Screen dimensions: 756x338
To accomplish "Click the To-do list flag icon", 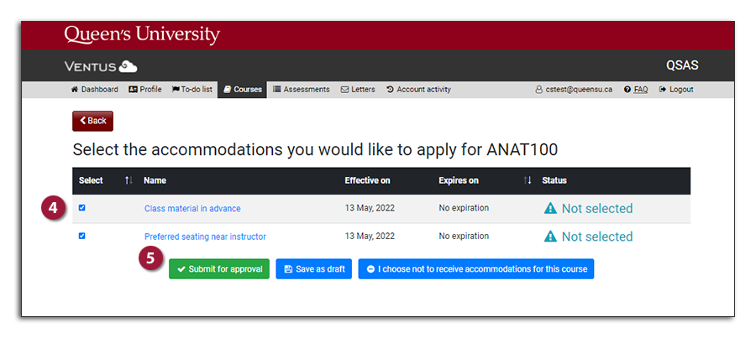I will click(176, 90).
